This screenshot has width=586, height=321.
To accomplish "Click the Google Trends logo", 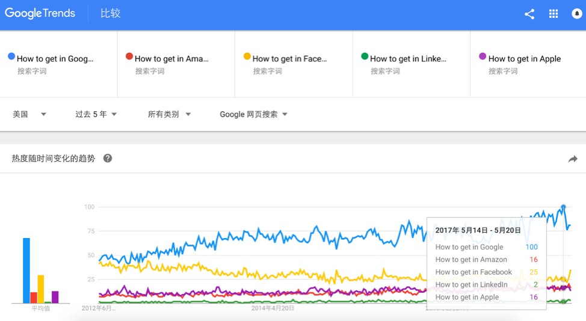I will point(40,13).
